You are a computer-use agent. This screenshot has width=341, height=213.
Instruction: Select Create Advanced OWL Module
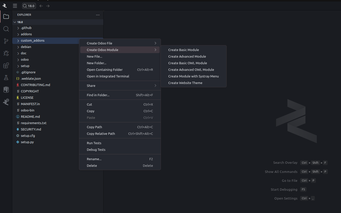point(191,70)
